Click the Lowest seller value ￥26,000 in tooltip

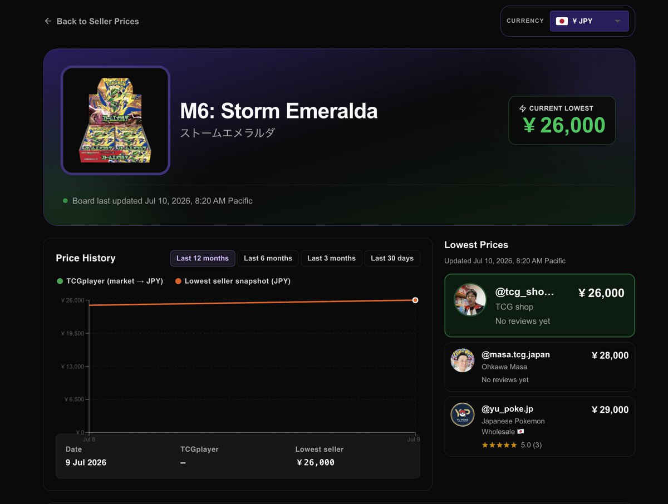[315, 462]
